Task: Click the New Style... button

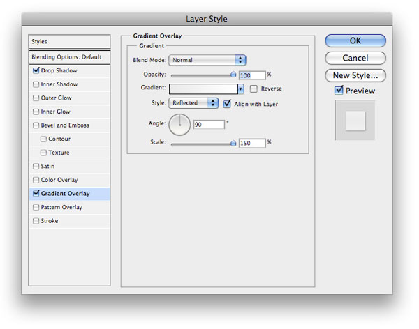Action: coord(355,75)
